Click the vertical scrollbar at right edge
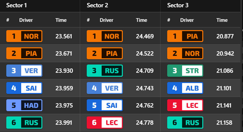243x132 pixels. tap(242, 66)
